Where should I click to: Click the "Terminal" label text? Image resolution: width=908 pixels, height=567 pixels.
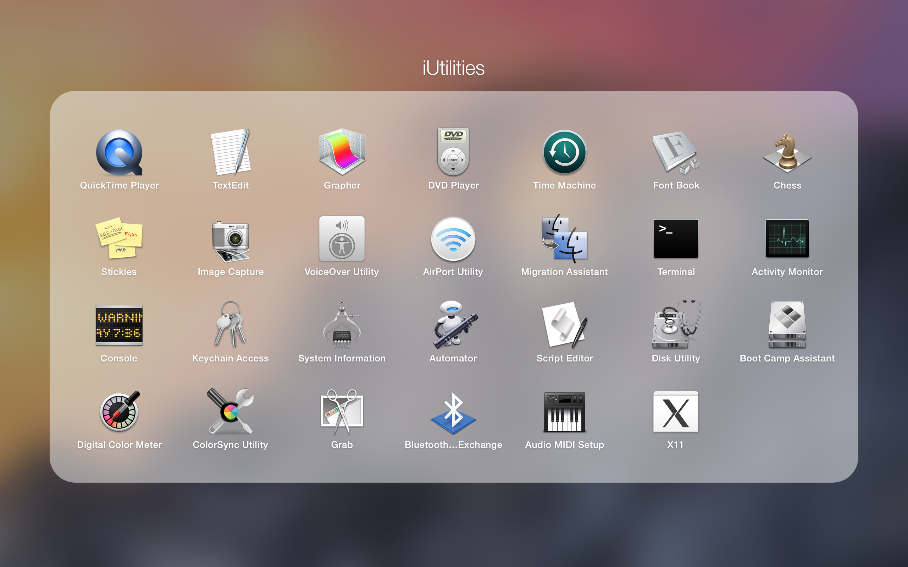[x=676, y=271]
